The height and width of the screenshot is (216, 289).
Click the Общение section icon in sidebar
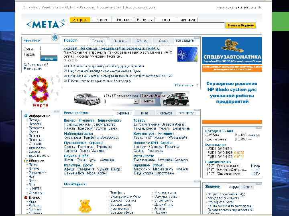tap(26, 161)
